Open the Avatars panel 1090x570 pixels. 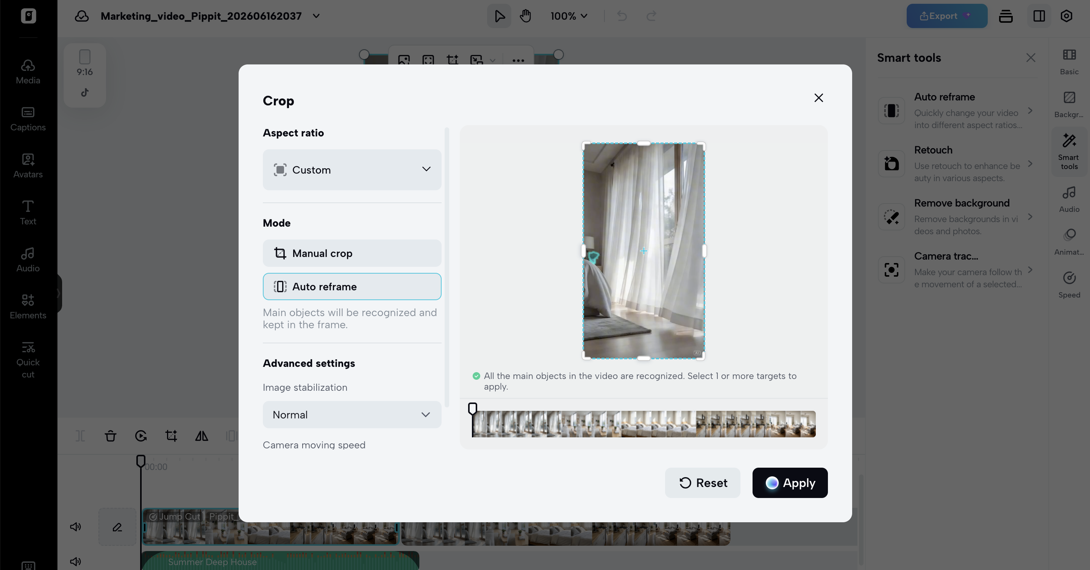tap(28, 166)
